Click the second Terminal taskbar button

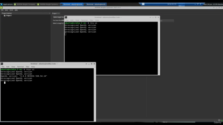(x=95, y=4)
